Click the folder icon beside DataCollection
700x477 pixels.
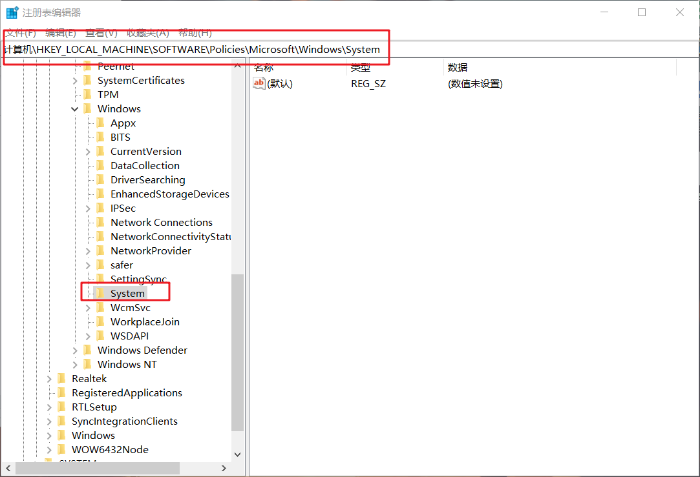(x=100, y=165)
